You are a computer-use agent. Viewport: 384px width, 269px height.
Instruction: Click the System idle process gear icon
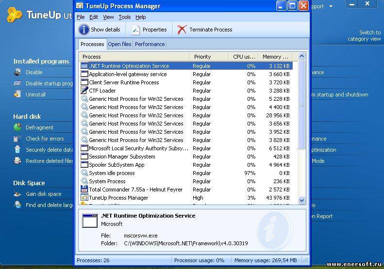(x=84, y=173)
